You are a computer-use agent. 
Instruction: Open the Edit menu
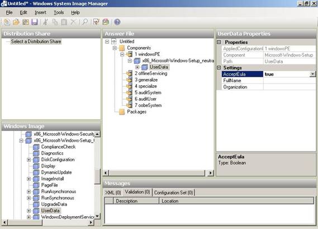coord(23,13)
